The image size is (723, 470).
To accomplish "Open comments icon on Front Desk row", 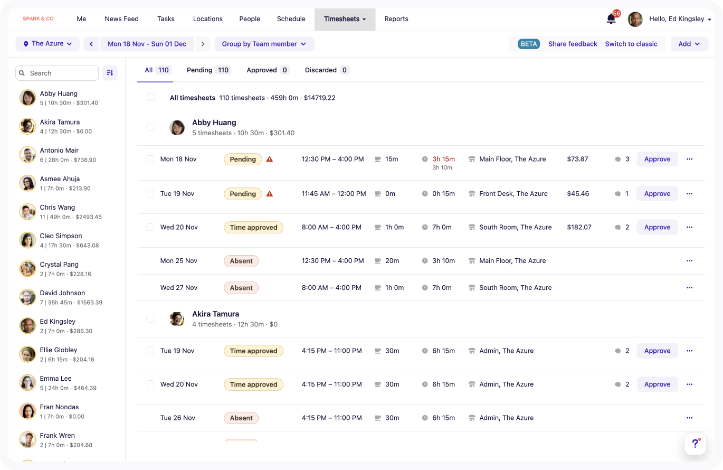I will pyautogui.click(x=618, y=194).
